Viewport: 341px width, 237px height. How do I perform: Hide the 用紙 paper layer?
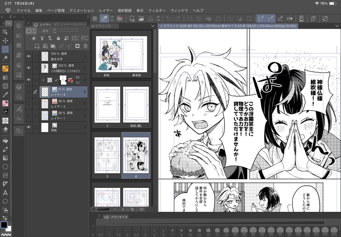29,127
